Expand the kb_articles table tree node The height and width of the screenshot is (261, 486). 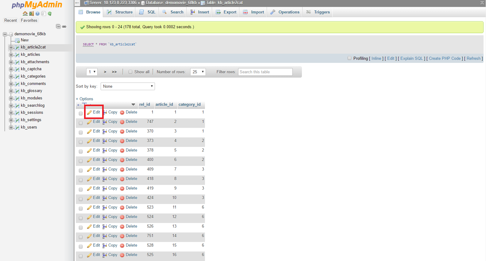pyautogui.click(x=11, y=55)
